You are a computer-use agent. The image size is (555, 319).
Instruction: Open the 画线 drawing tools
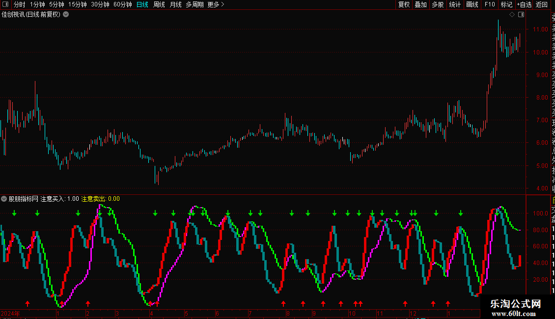click(472, 4)
